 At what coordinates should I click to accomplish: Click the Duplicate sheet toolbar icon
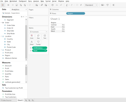point(42,5)
